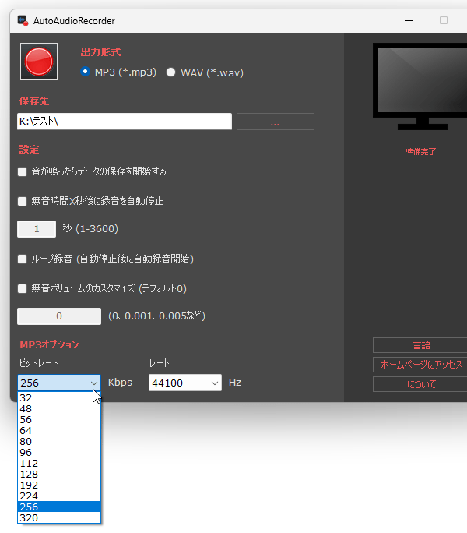Choose 64 in the bitrate list

pyautogui.click(x=59, y=430)
